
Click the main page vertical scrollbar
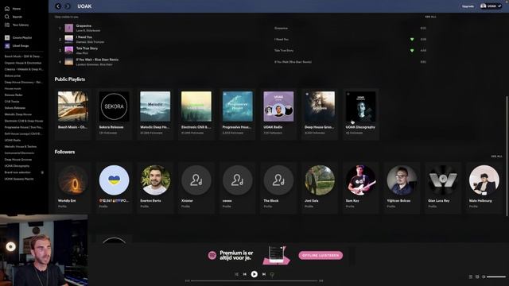coord(507,156)
